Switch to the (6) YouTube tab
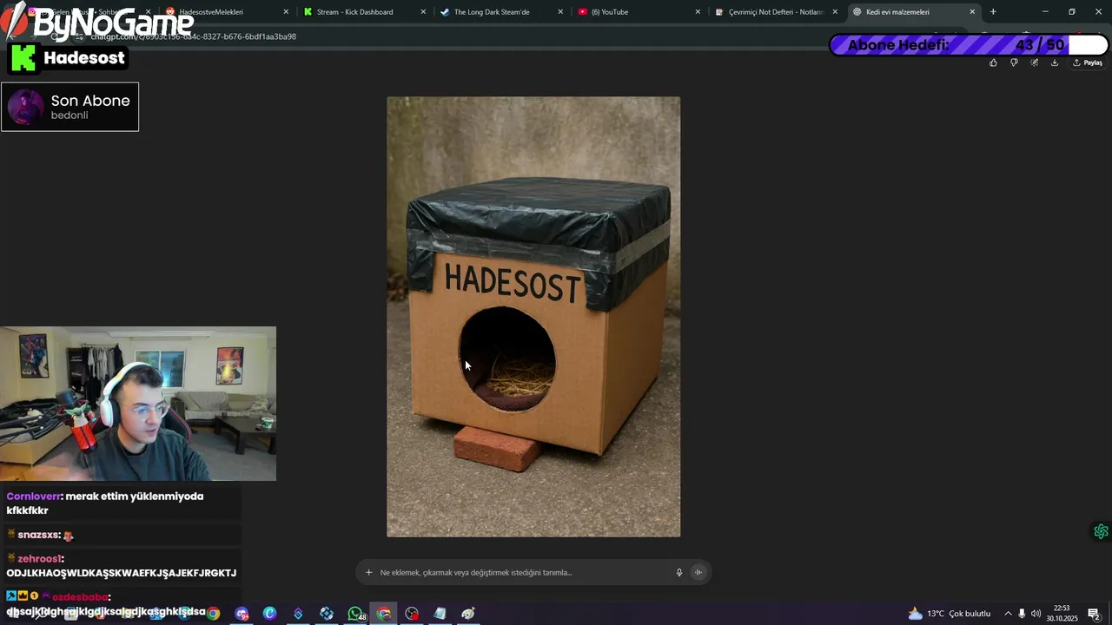This screenshot has height=625, width=1112. [x=638, y=12]
